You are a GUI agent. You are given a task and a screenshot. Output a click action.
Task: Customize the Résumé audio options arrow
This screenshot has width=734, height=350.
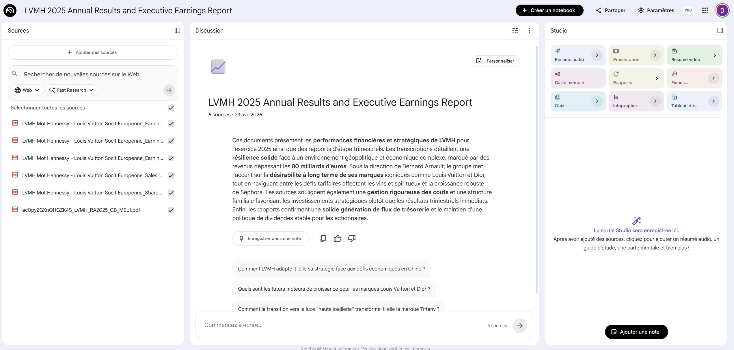597,55
